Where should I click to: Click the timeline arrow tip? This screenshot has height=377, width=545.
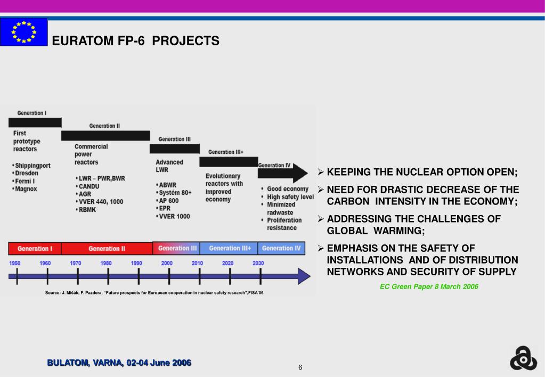click(x=304, y=276)
